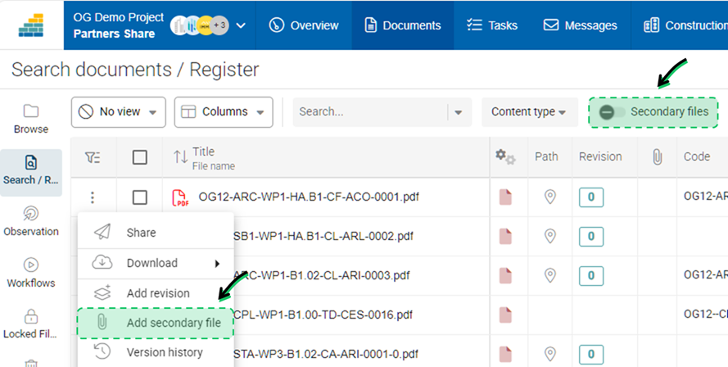The width and height of the screenshot is (728, 367).
Task: Sort by Title using the arrows icon
Action: point(181,157)
